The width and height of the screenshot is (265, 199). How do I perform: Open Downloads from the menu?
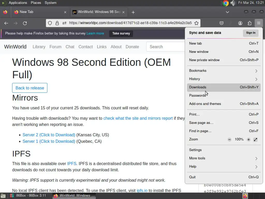point(224,87)
